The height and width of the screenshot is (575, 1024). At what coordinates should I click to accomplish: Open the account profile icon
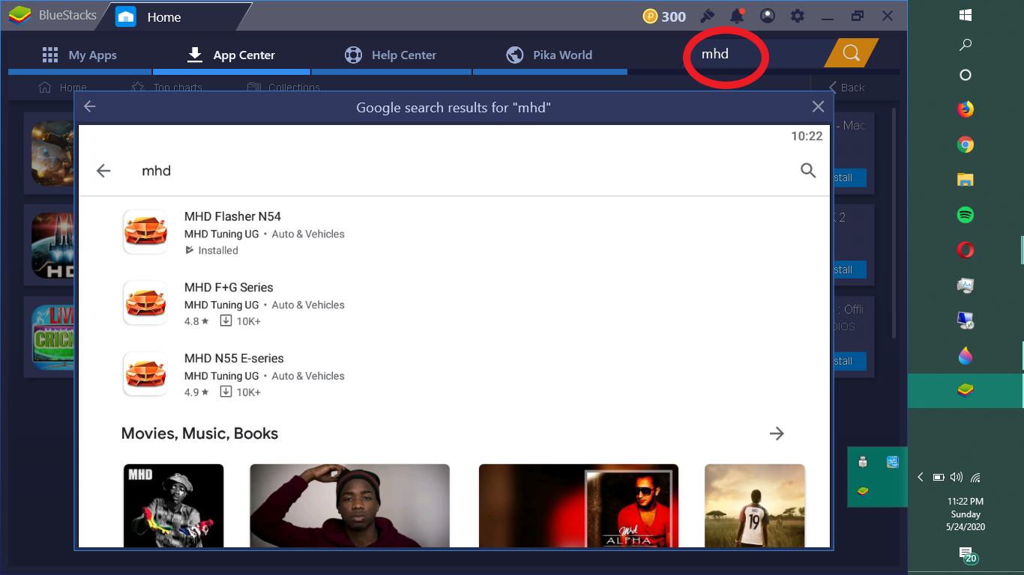768,16
